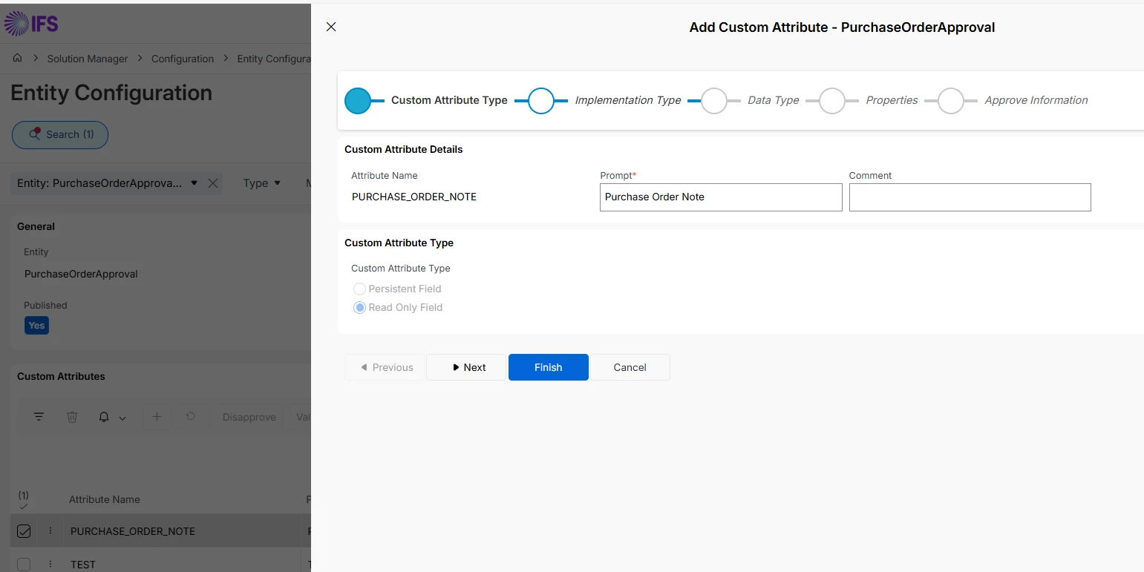Image resolution: width=1144 pixels, height=572 pixels.
Task: Open the Type filter dropdown
Action: click(261, 183)
